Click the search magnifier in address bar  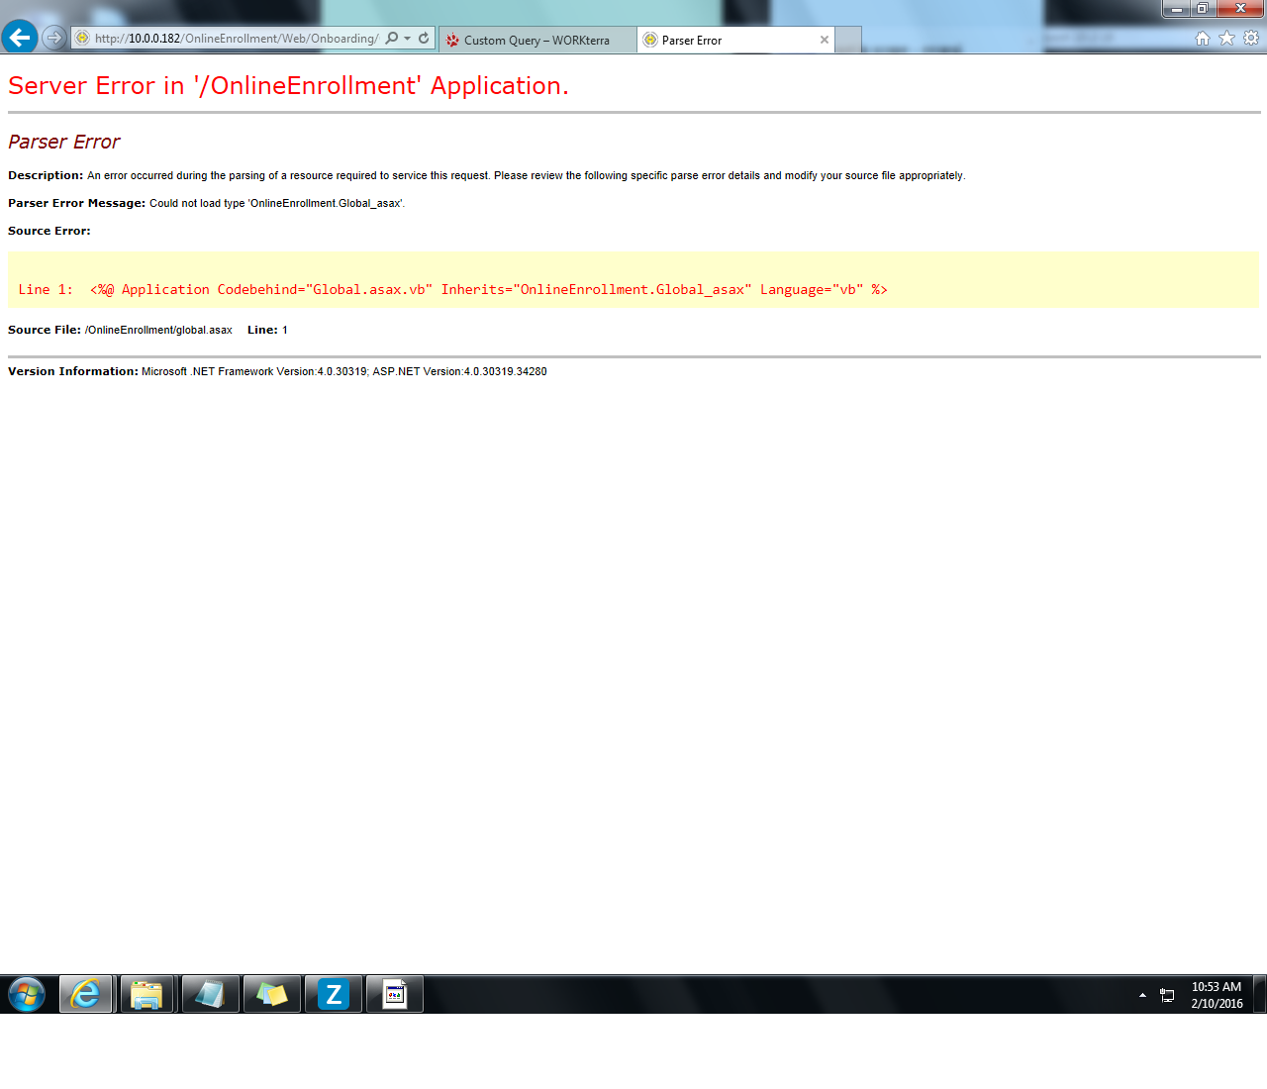392,39
